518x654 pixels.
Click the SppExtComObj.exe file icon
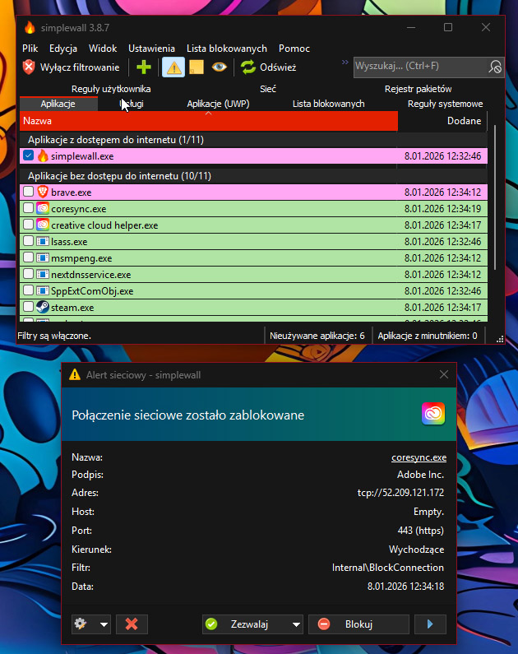43,290
